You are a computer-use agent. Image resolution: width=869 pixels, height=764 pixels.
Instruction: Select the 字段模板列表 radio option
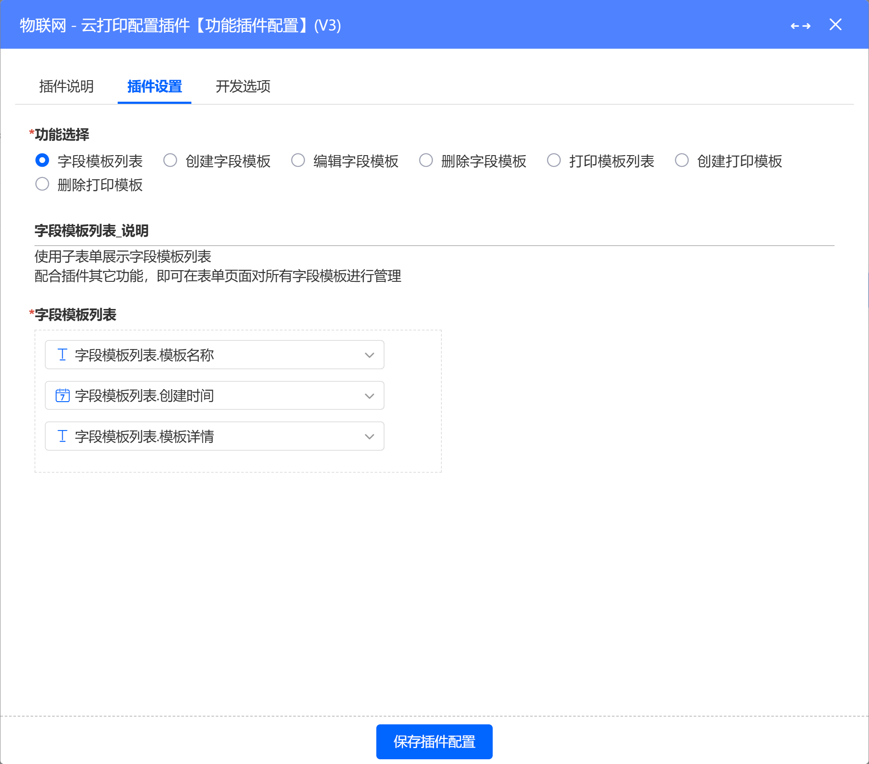tap(42, 160)
